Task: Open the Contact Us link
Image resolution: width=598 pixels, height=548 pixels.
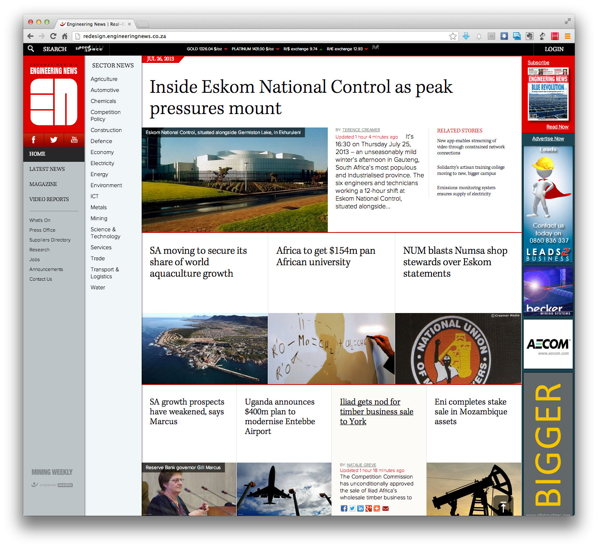Action: point(41,279)
